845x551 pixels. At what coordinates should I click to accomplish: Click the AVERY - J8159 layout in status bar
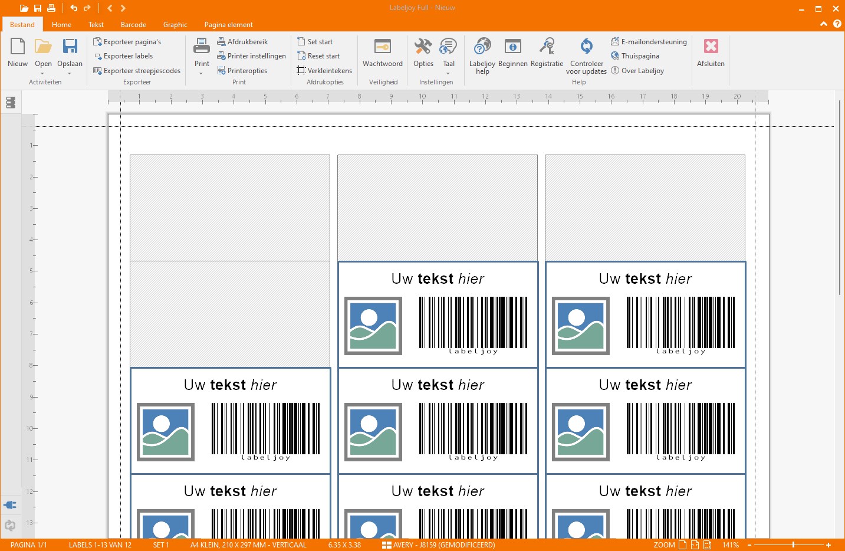point(439,545)
